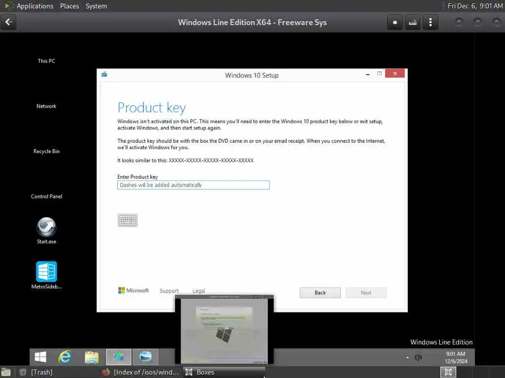The image size is (505, 378).
Task: Show the host desktop icon in bottom panel
Action: [x=6, y=372]
